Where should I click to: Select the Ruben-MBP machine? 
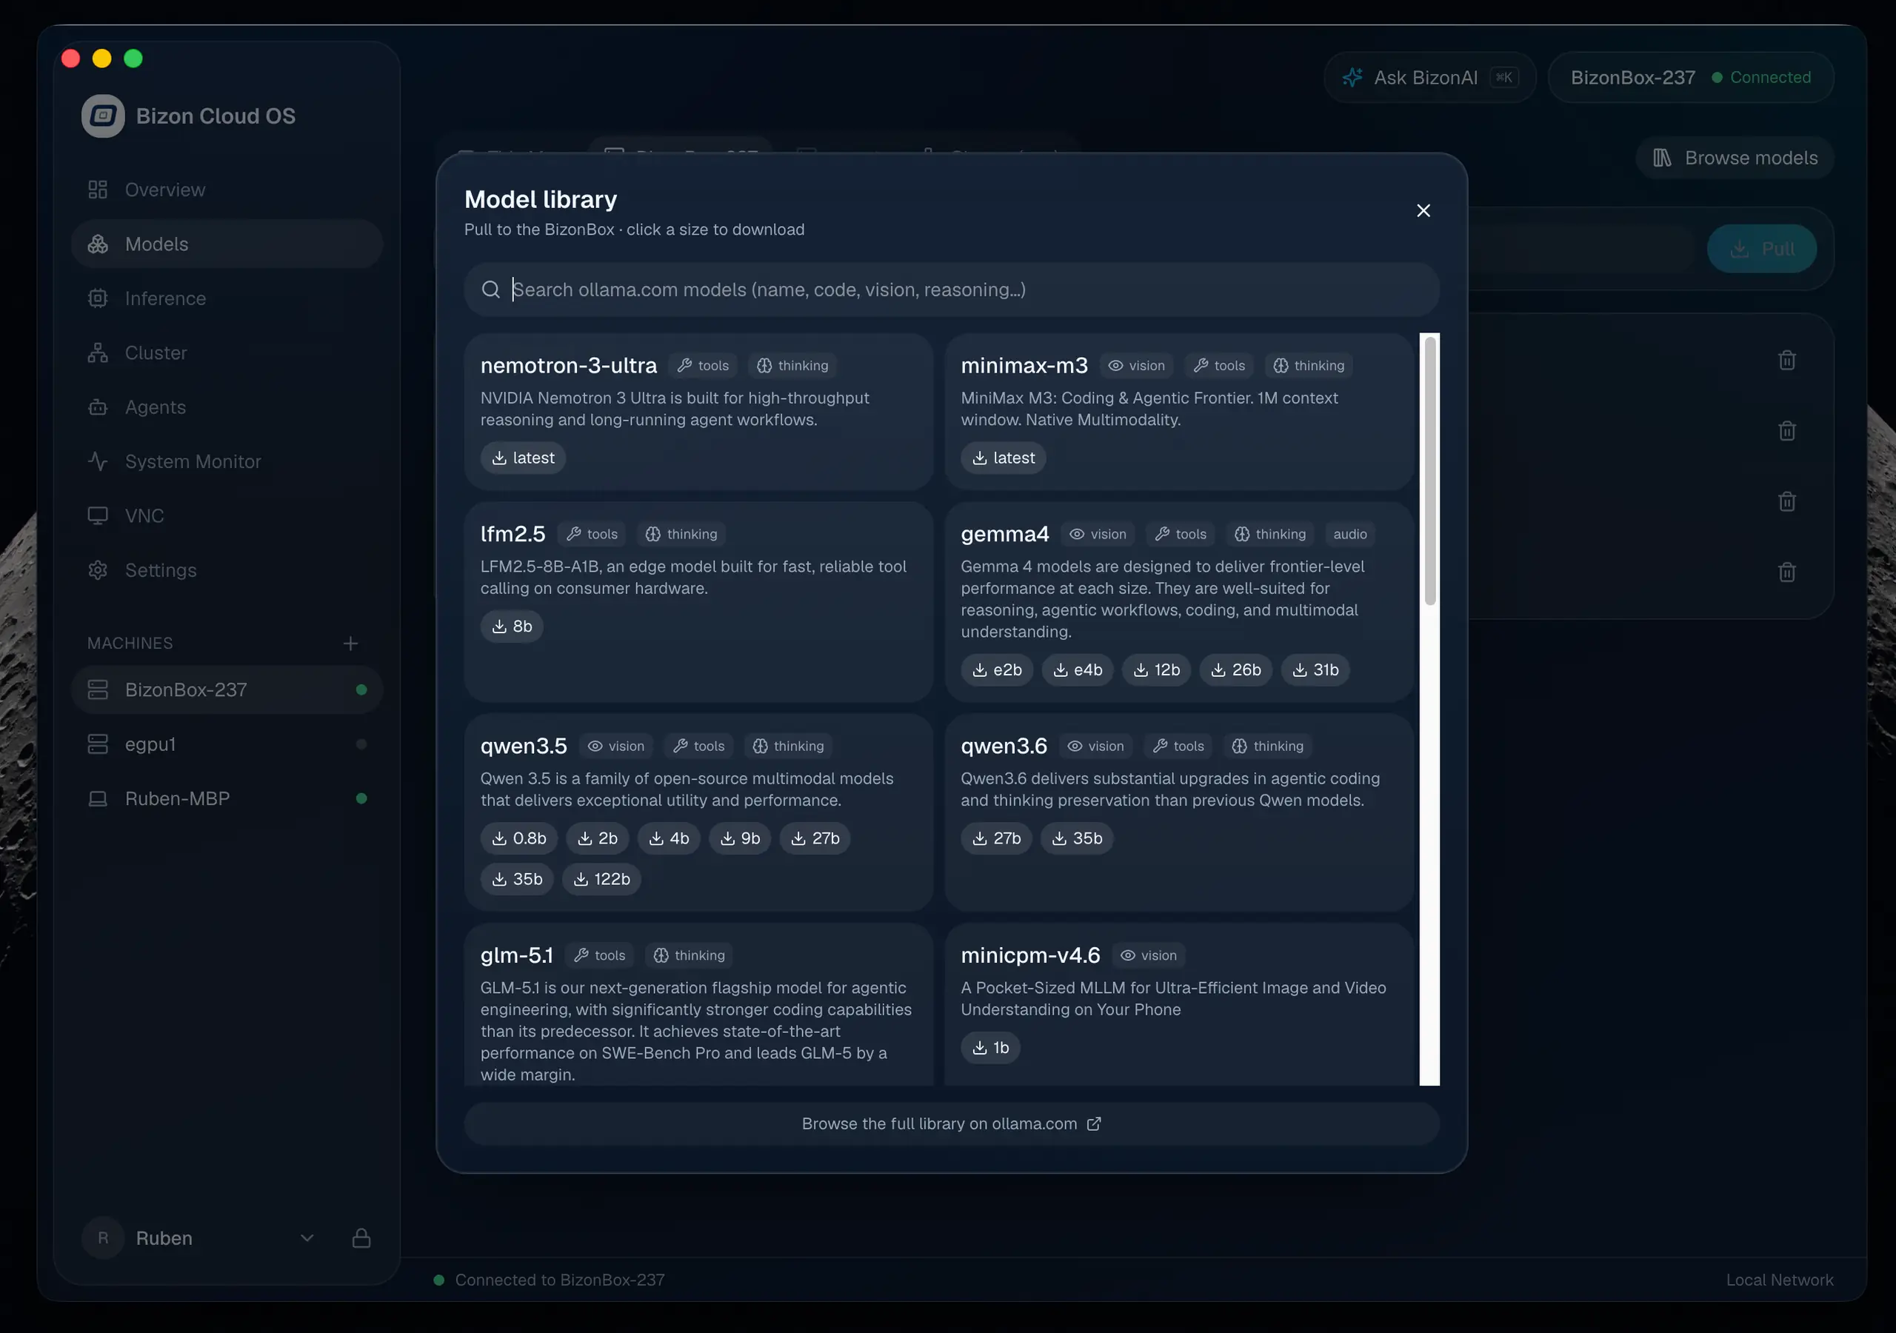227,798
